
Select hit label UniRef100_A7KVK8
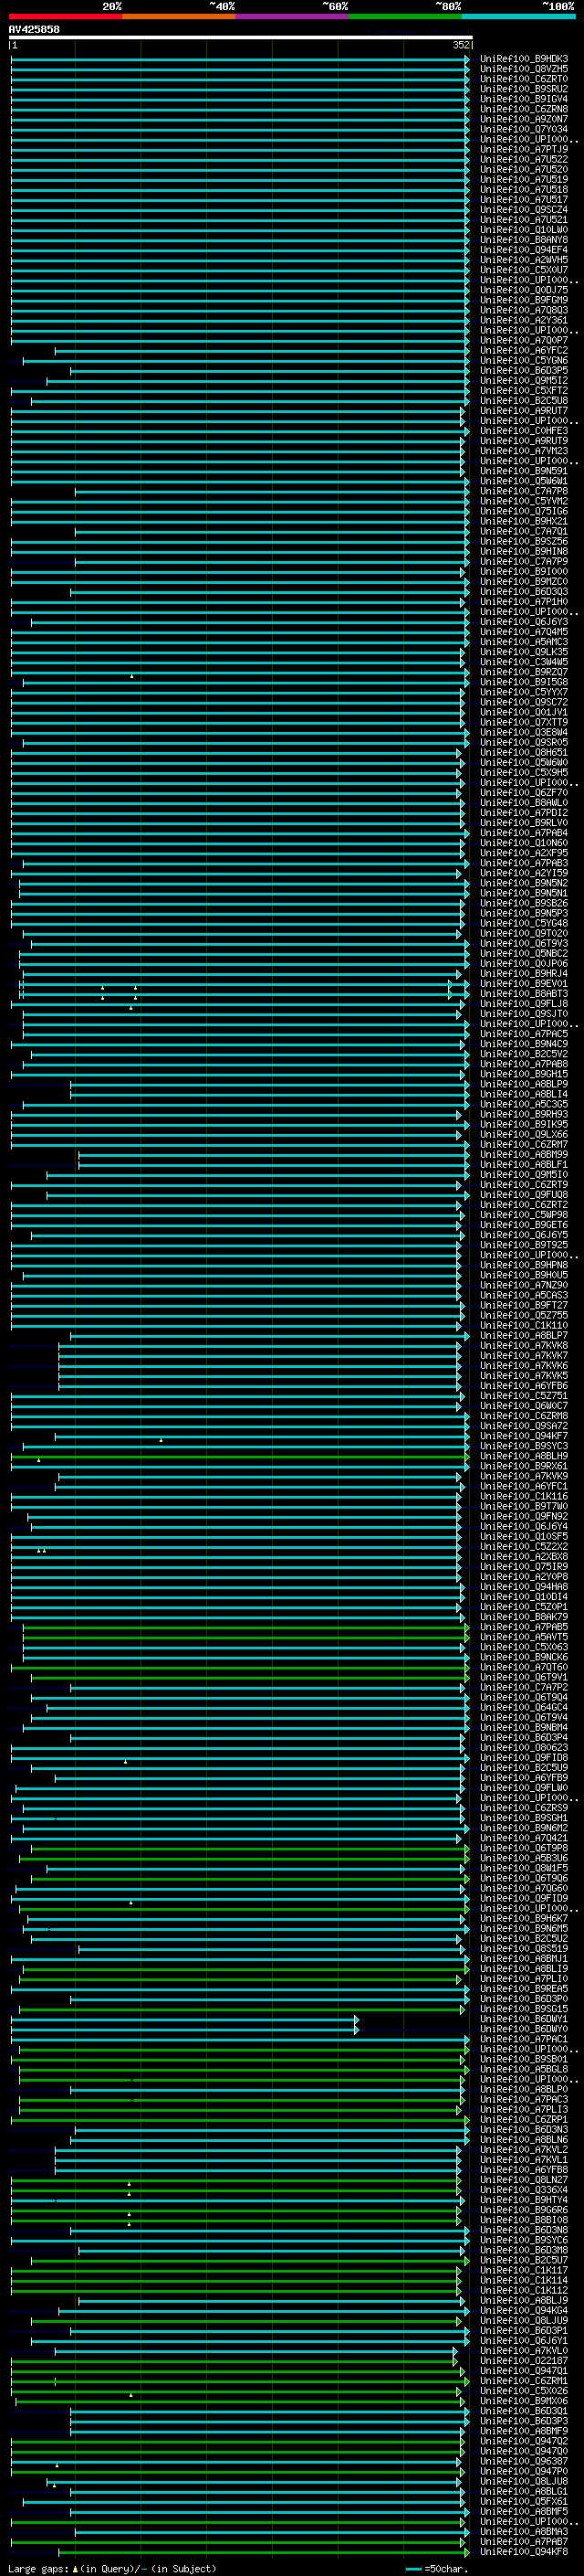tap(523, 1345)
